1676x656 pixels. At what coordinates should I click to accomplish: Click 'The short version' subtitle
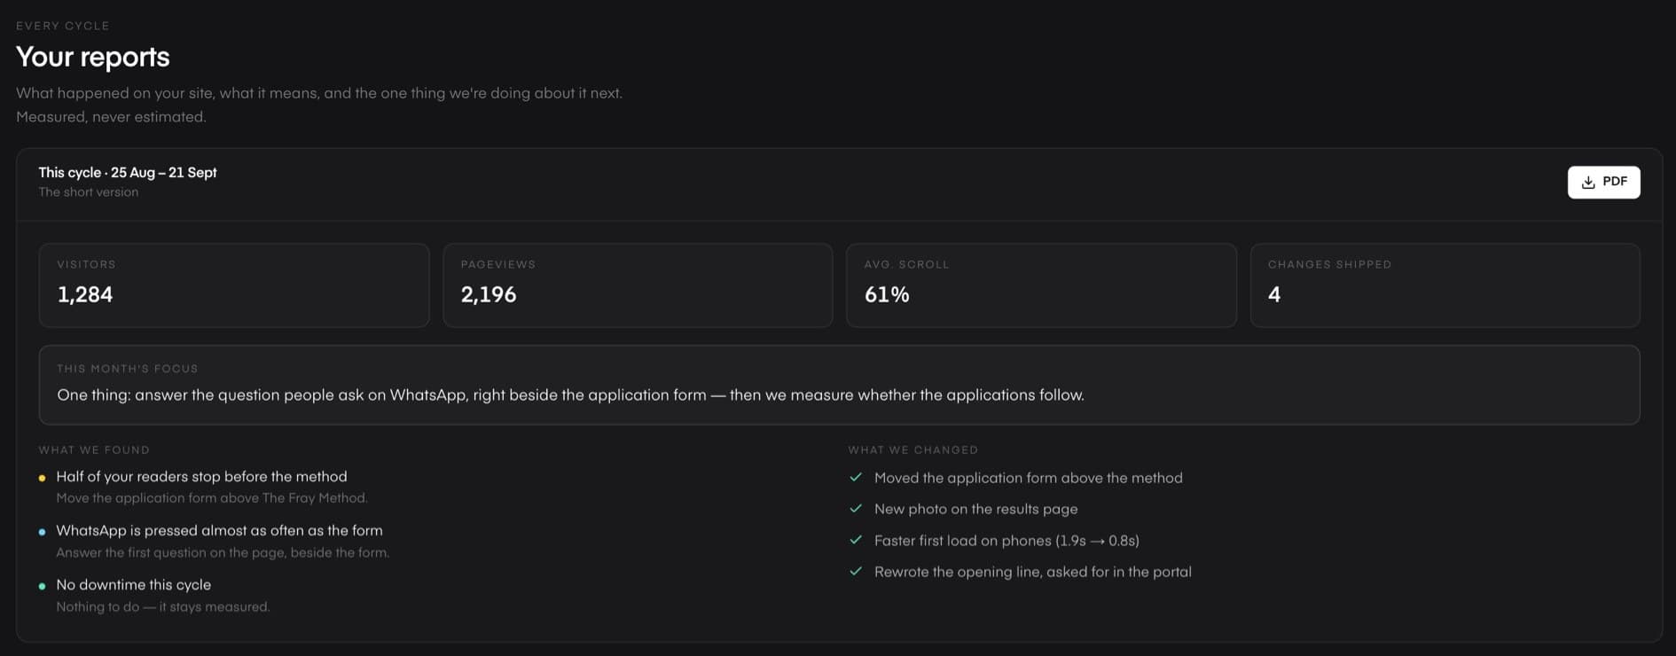[x=89, y=192]
